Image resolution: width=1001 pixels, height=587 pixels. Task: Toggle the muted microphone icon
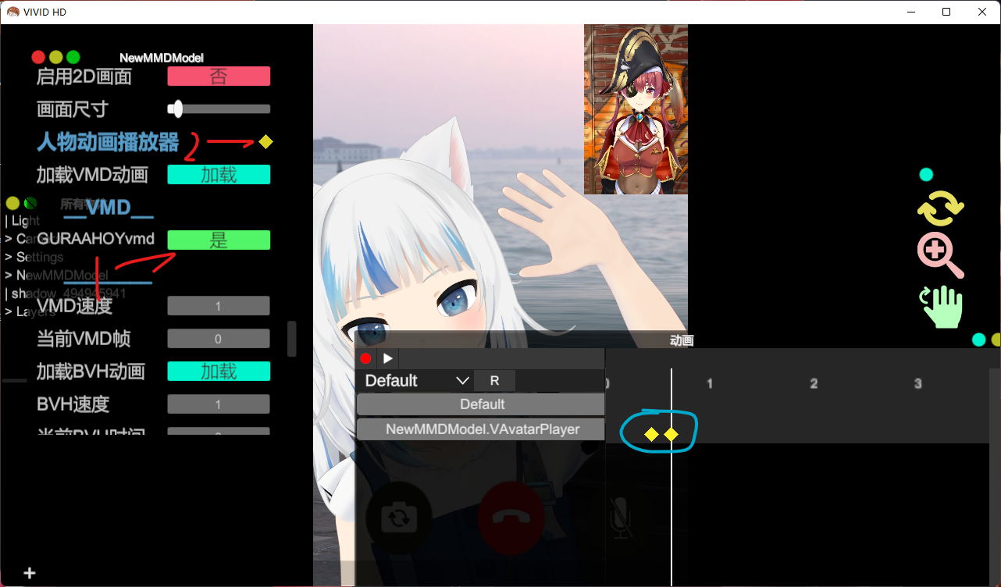click(621, 517)
